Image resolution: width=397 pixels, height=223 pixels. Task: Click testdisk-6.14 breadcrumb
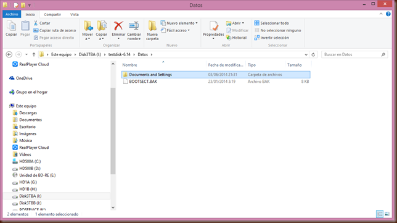pyautogui.click(x=119, y=54)
